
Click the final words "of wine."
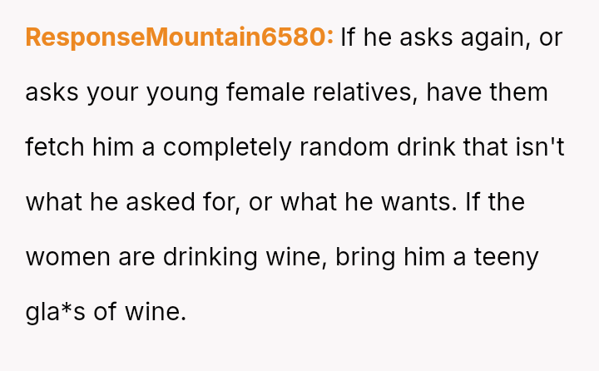(x=141, y=312)
